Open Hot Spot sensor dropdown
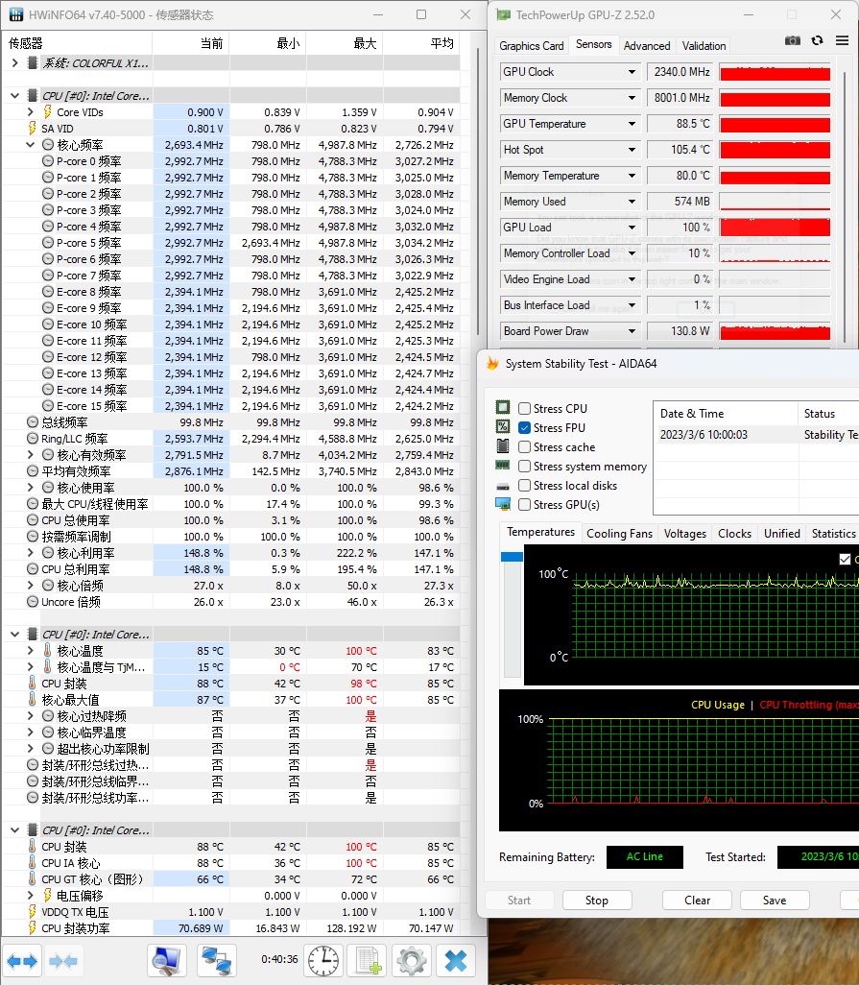This screenshot has width=859, height=985. click(x=632, y=150)
